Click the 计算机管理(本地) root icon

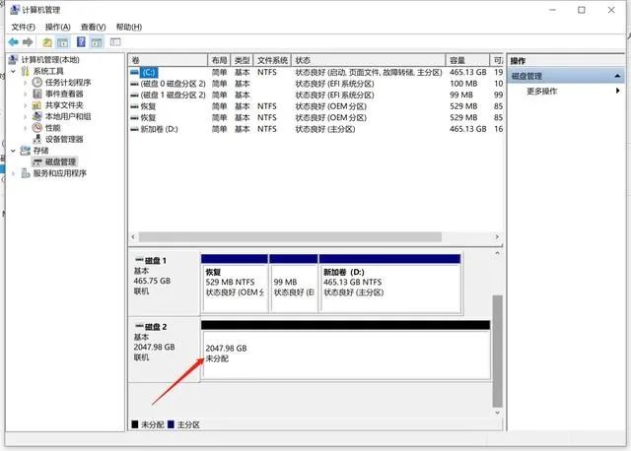(x=13, y=59)
